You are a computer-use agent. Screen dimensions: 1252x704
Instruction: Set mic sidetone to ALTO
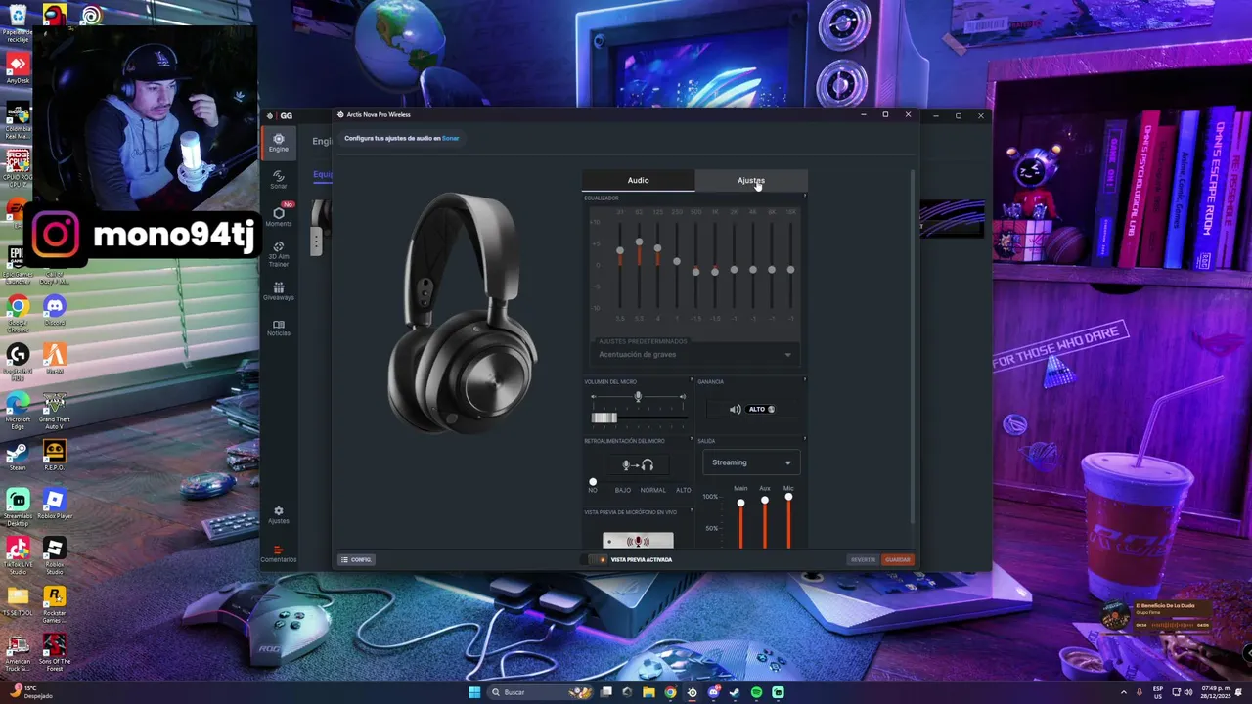point(684,490)
